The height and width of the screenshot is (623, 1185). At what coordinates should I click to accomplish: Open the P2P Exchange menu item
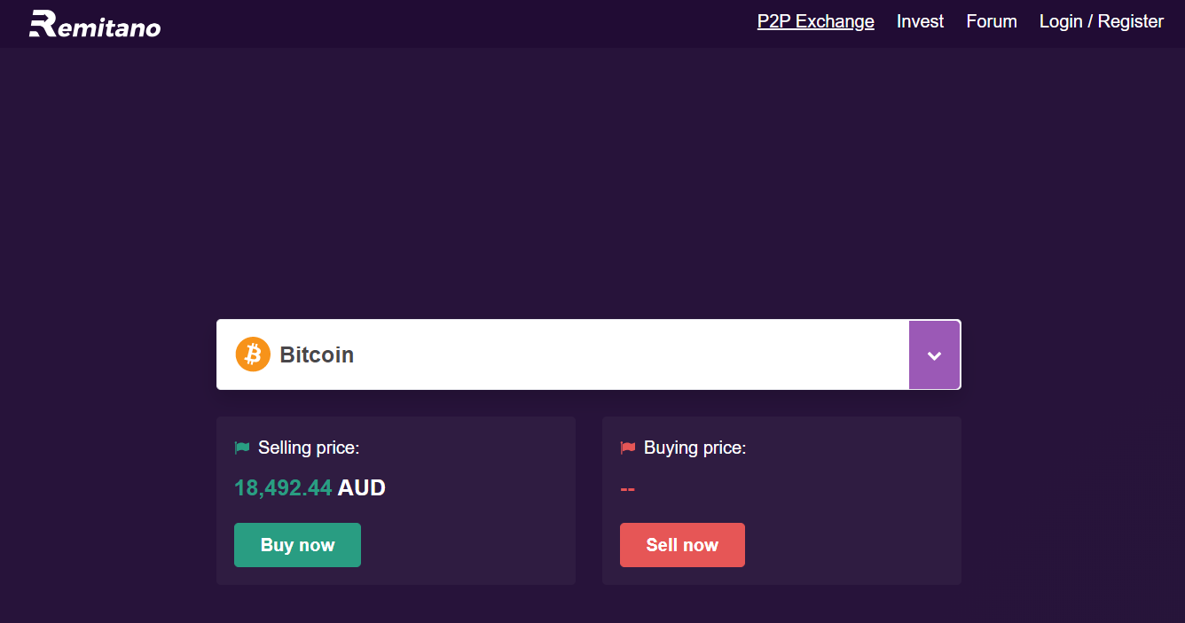click(x=815, y=21)
